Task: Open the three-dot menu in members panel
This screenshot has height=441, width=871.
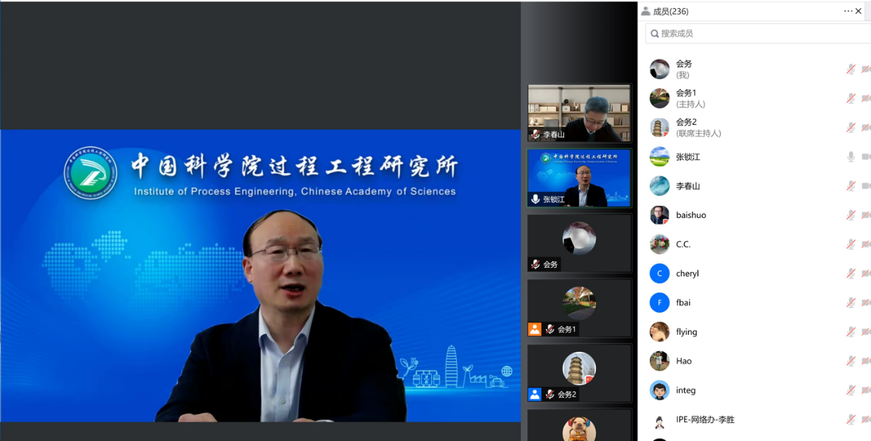Action: pos(848,11)
